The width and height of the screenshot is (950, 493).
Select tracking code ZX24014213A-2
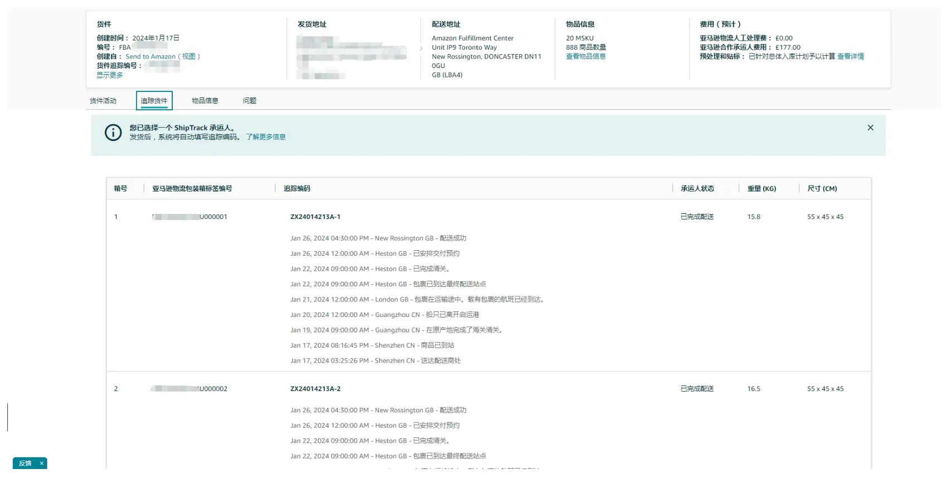pos(315,389)
